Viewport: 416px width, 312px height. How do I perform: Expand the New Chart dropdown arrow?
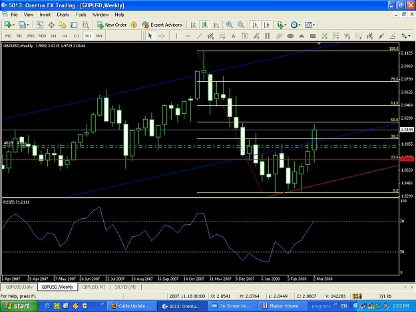point(13,25)
